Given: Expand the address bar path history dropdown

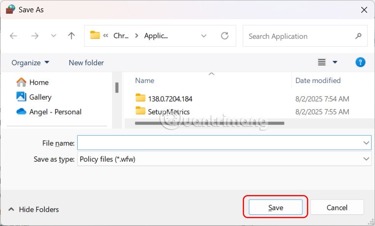Looking at the screenshot, I should point(204,36).
